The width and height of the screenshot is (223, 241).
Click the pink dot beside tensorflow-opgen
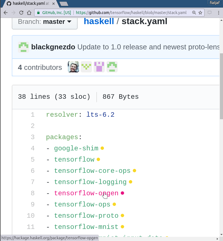tap(122, 193)
